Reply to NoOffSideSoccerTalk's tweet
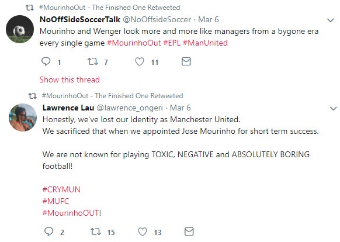Viewport: 340px width, 242px height. click(x=46, y=61)
